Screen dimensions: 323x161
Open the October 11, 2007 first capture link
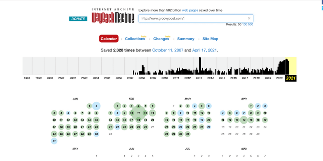tap(168, 50)
